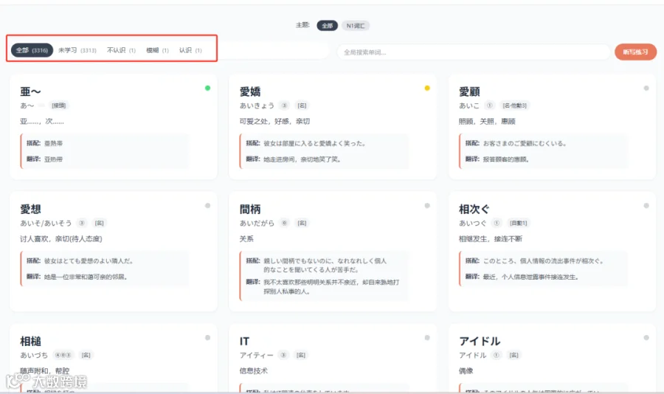Open the 相槌 word heading
Image resolution: width=664 pixels, height=394 pixels.
click(30, 341)
